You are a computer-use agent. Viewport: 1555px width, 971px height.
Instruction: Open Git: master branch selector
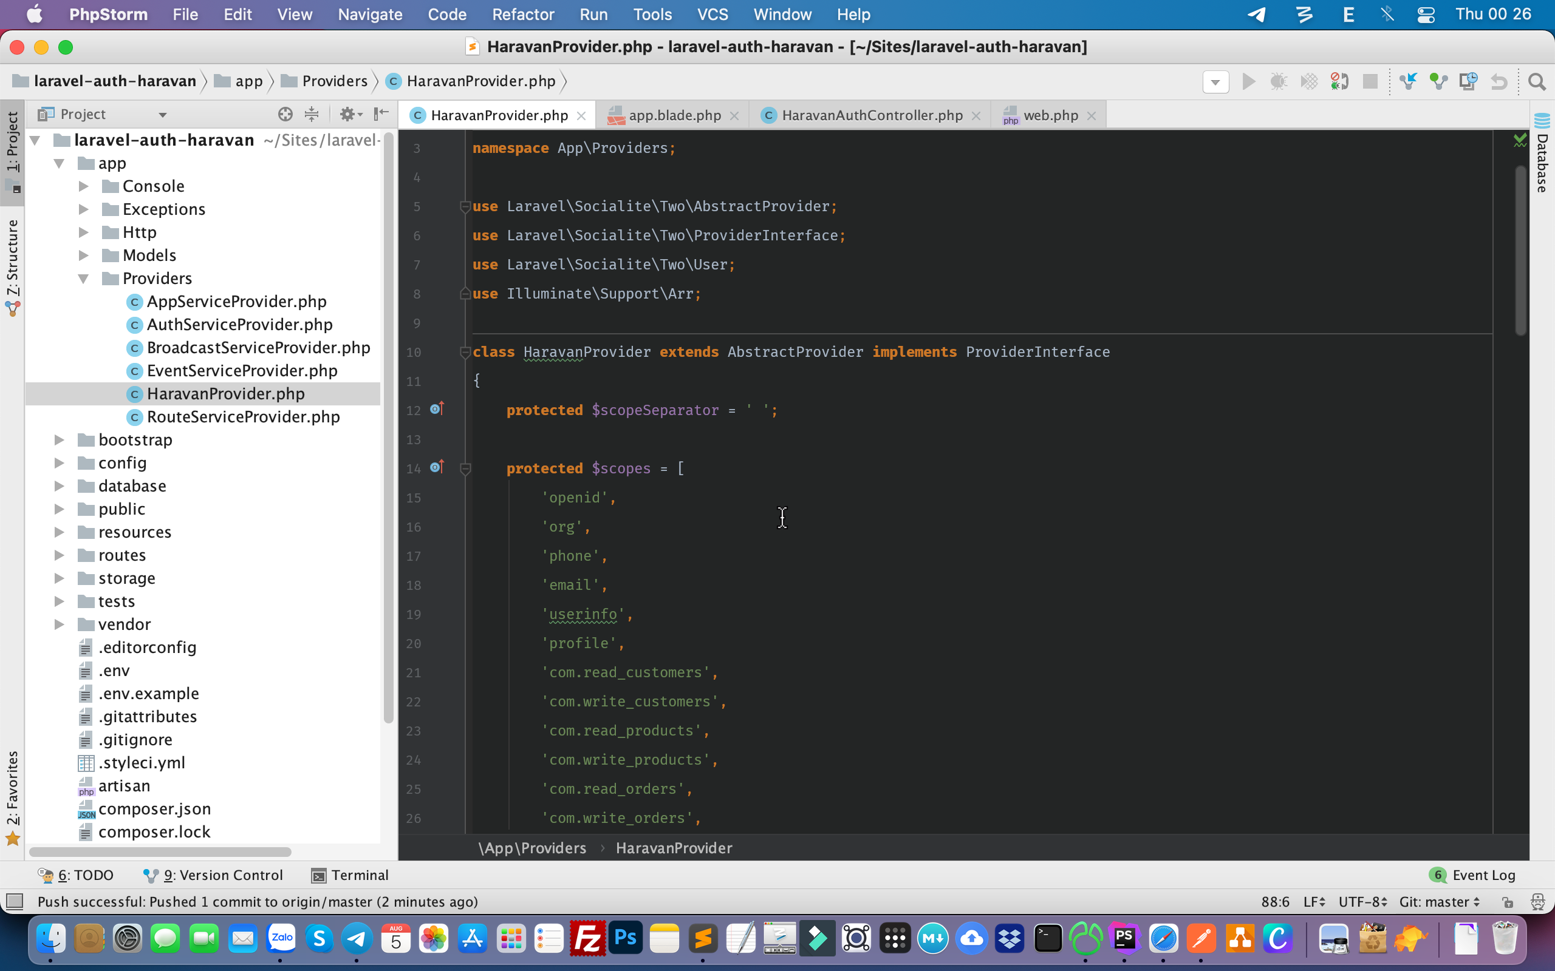pyautogui.click(x=1440, y=902)
